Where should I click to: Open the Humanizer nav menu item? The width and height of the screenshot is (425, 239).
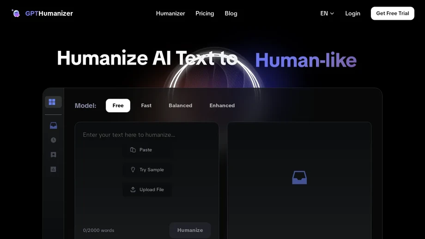(170, 13)
